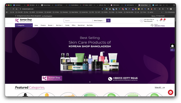The width and height of the screenshot is (181, 103).
Task: Click the Help Center link
Action: (x=160, y=16)
